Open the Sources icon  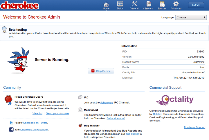(x=162, y=4)
